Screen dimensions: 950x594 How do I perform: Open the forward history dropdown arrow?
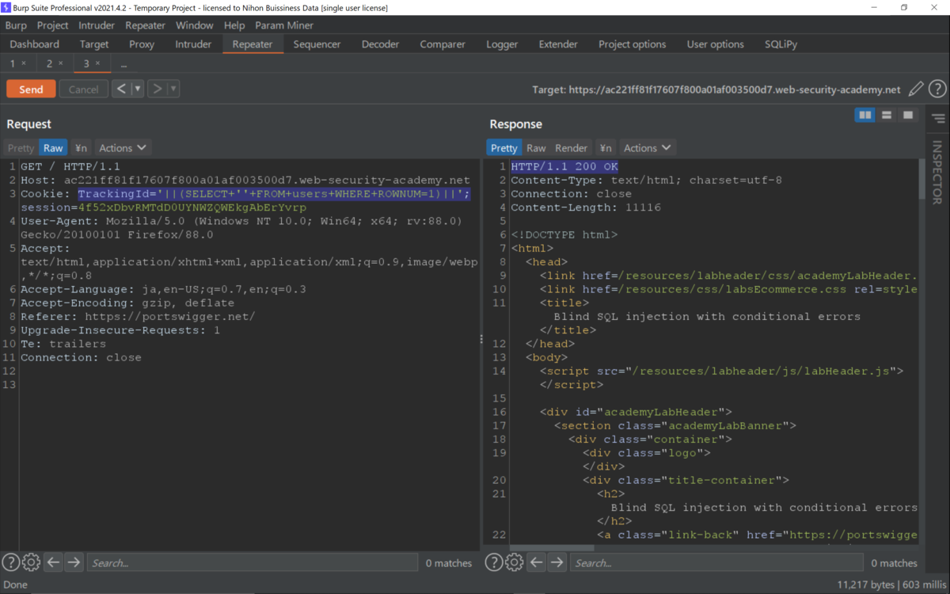(x=173, y=89)
